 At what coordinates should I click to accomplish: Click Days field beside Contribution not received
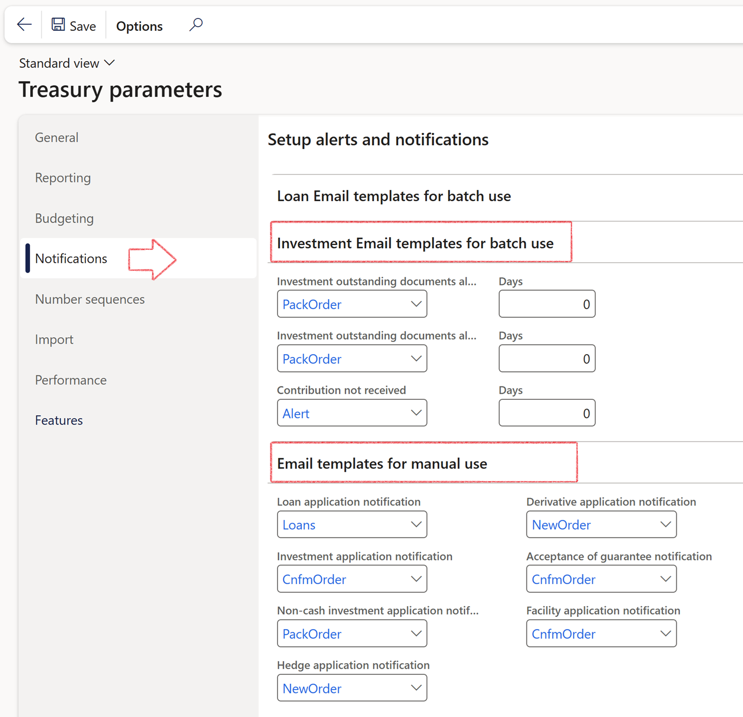pos(546,413)
